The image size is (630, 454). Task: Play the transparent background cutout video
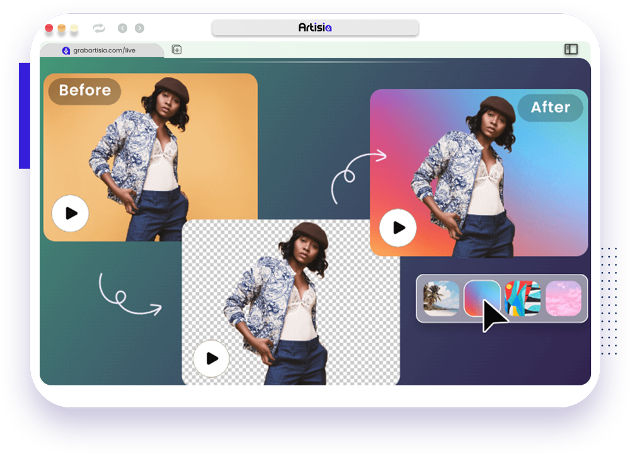tap(211, 358)
